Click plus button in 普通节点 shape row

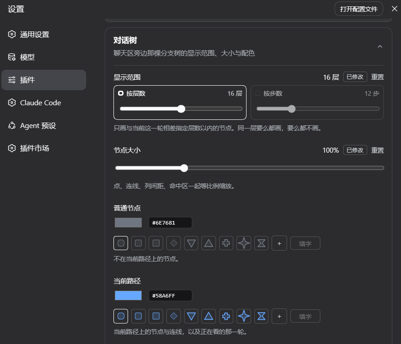(x=279, y=243)
